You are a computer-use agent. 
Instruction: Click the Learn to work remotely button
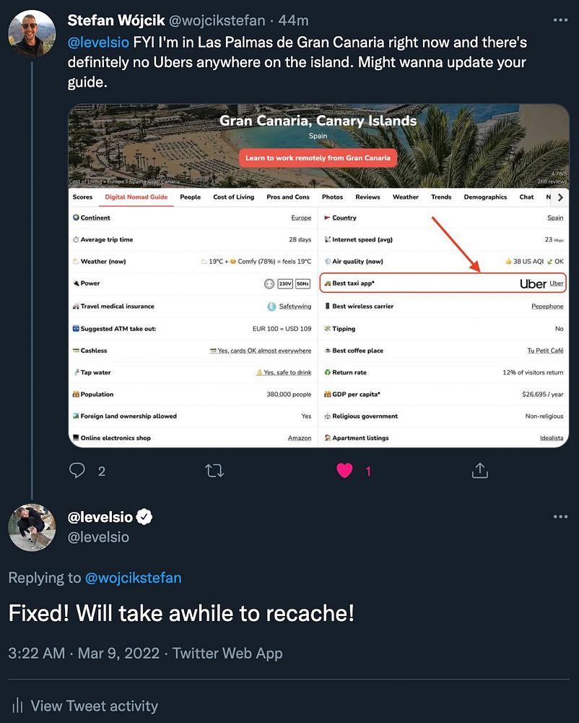click(x=318, y=158)
